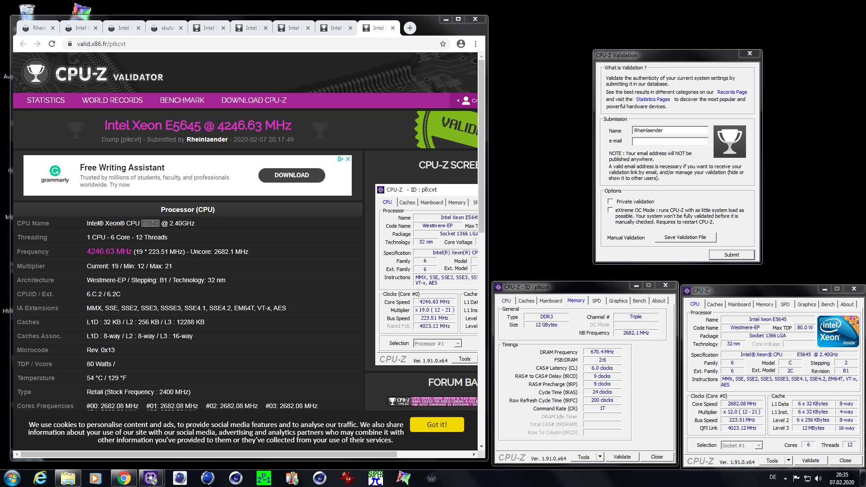Click Tools button in CPU-Z Memory window
866x487 pixels.
coord(583,457)
